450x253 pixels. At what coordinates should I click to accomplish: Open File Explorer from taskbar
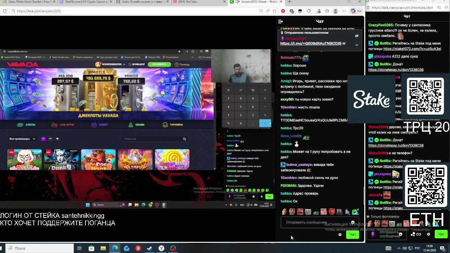[x=103, y=248]
